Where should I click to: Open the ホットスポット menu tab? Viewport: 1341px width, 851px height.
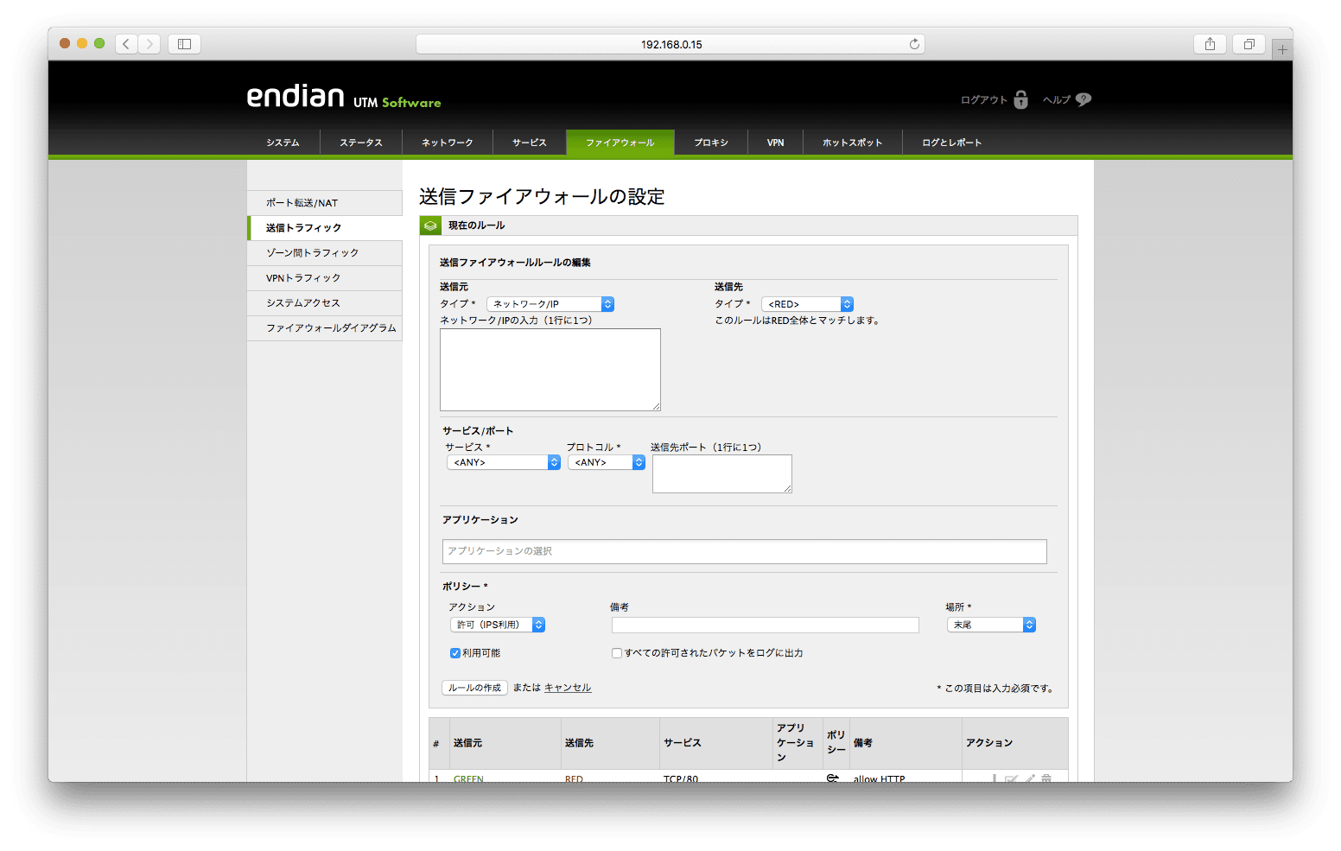coord(853,143)
